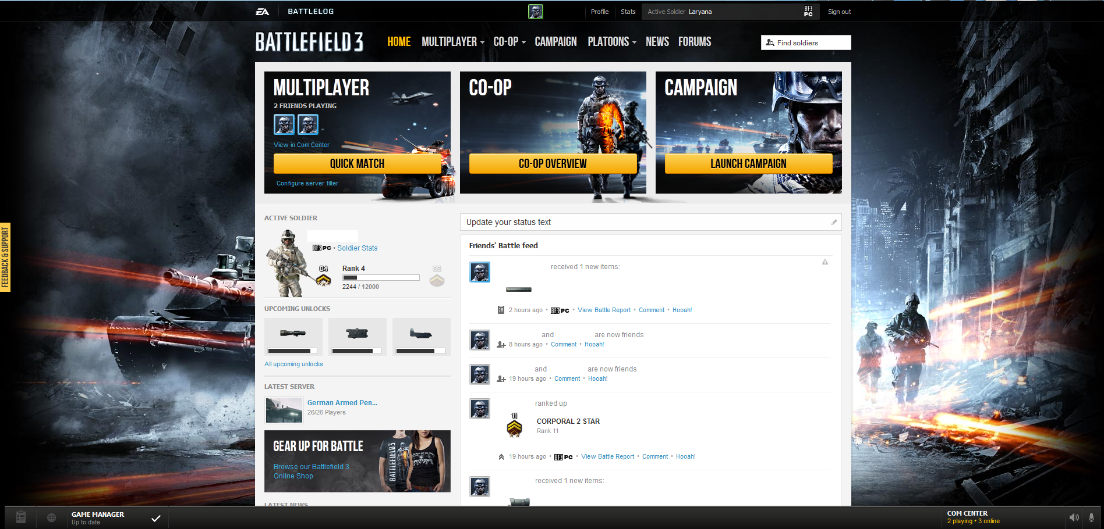1104x529 pixels.
Task: Click the BF3 PC platform badge in top bar
Action: click(x=808, y=12)
